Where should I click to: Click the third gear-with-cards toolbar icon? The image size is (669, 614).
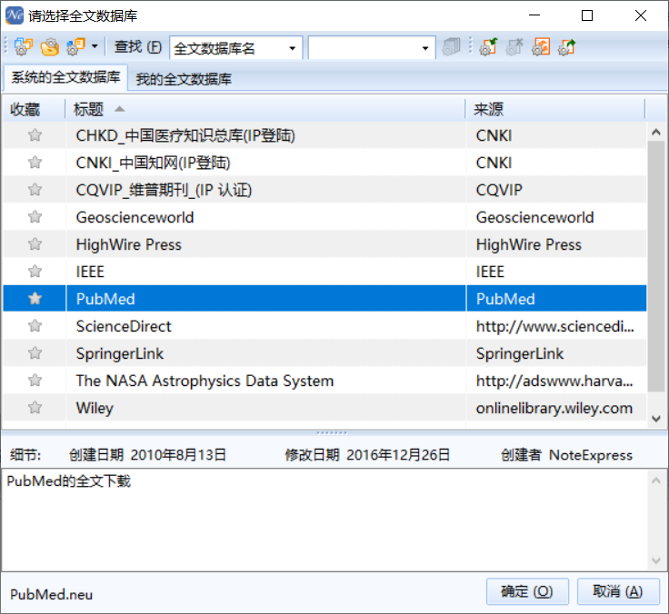click(x=76, y=46)
